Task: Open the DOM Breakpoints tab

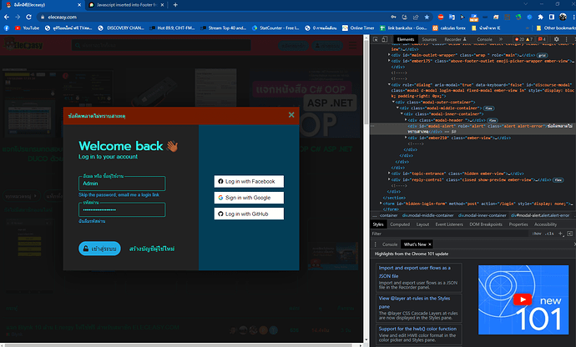Action: click(x=486, y=224)
